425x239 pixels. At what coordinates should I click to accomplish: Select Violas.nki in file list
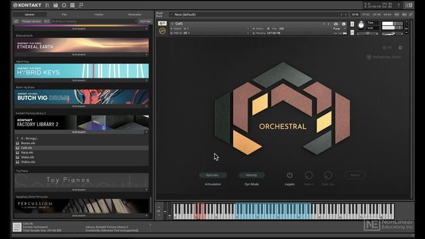pos(81,157)
